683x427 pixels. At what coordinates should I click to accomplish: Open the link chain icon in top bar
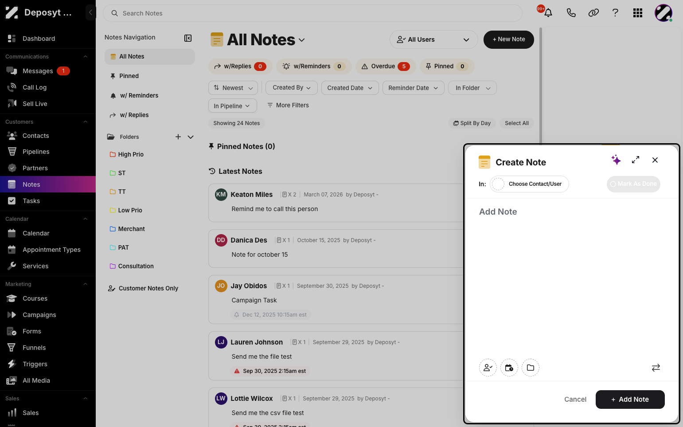coord(593,13)
